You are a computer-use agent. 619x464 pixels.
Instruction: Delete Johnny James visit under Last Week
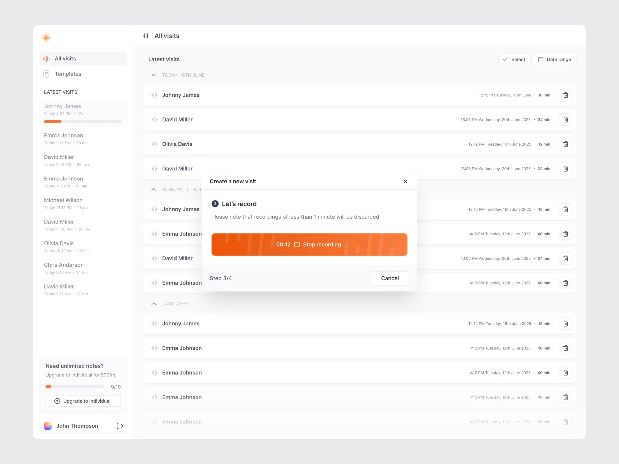point(566,324)
